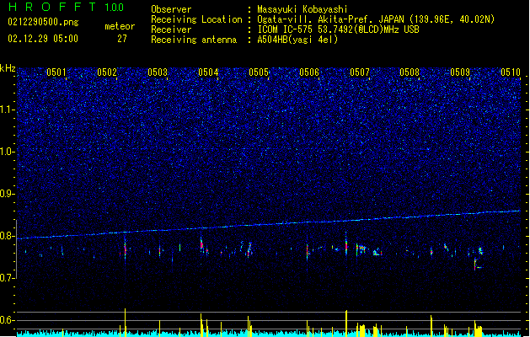530x337 pixels.
Task: Click the kHz axis unit label
Action: [8, 68]
